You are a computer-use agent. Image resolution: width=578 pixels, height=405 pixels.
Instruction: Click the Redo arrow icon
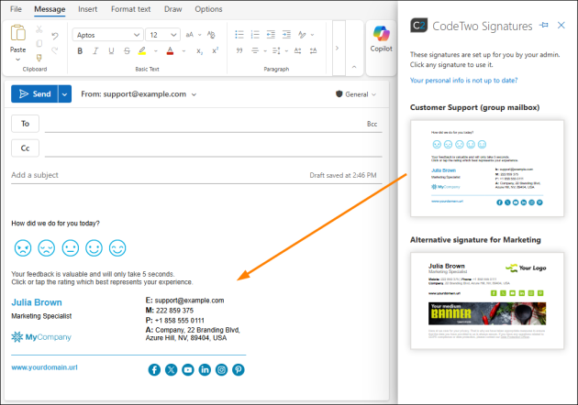coord(55,50)
